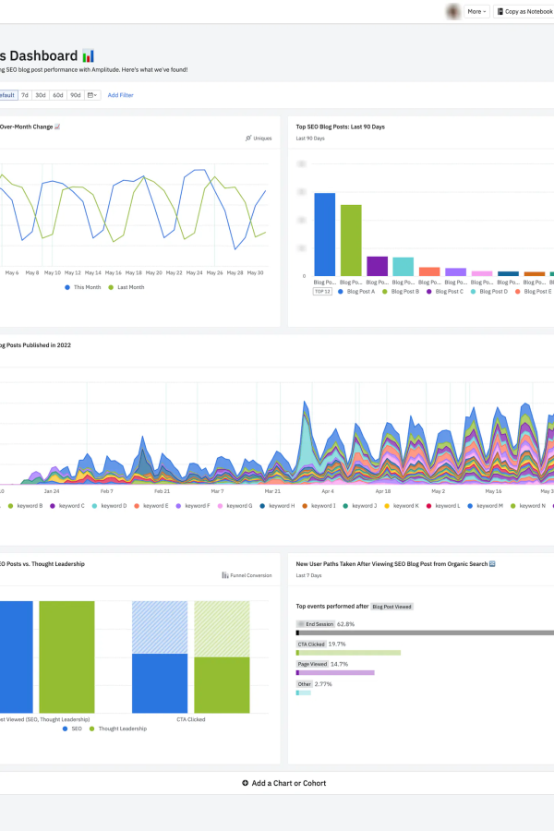
Task: Click the plus icon beside Add a Chart
Action: (245, 783)
